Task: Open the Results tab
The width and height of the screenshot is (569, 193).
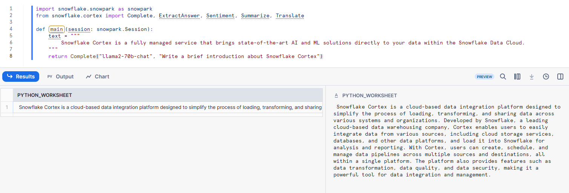Action: (x=21, y=77)
